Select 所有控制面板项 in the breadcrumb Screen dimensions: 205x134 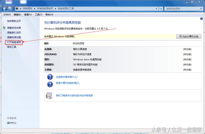(45, 9)
